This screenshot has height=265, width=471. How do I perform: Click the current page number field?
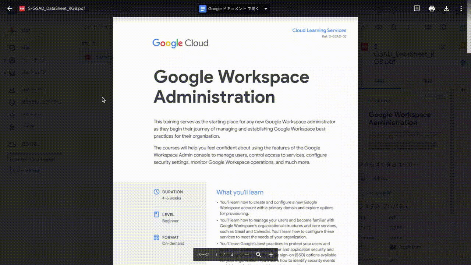click(216, 255)
